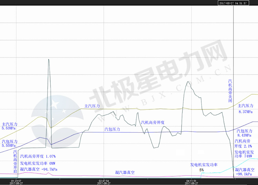258x185 pixels.
Task: Click the bottom 凝汽器真空 curve label
Action: [125, 173]
